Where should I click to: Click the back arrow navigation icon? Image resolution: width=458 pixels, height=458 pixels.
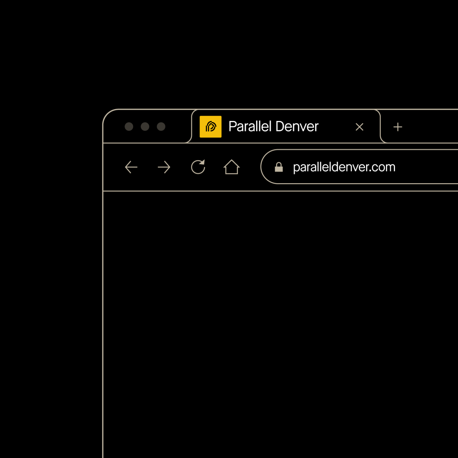131,167
